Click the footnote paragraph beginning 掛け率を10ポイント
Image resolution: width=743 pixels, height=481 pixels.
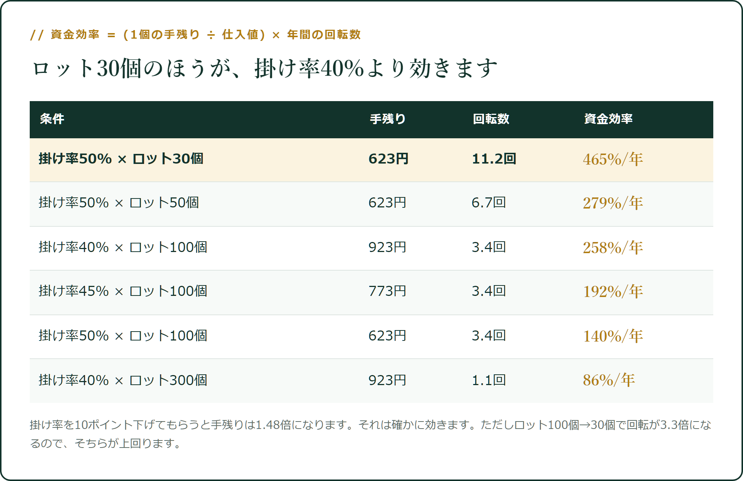coord(370,434)
